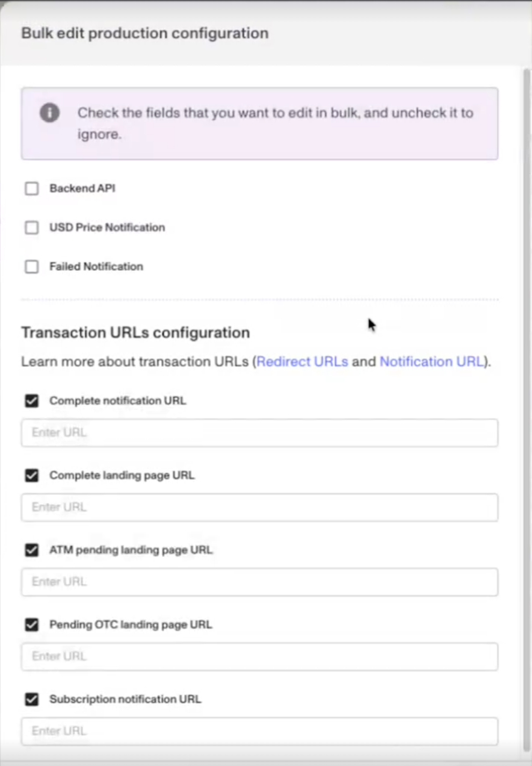Image resolution: width=532 pixels, height=766 pixels.
Task: Check the USD Price Notification box
Action: [x=32, y=228]
